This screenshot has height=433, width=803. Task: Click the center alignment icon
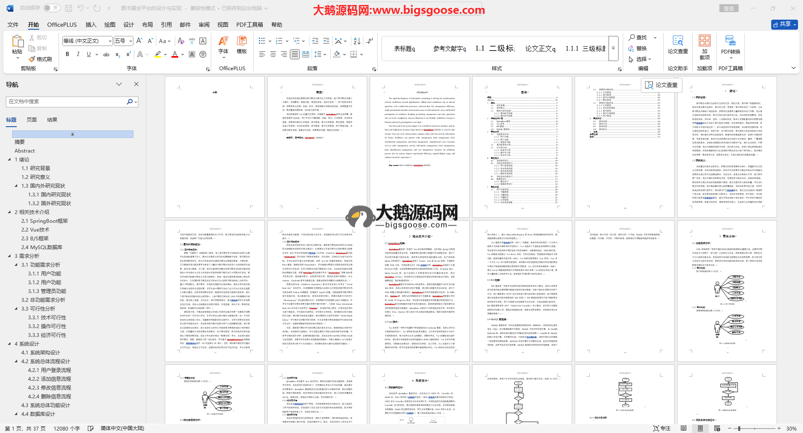[x=273, y=54]
